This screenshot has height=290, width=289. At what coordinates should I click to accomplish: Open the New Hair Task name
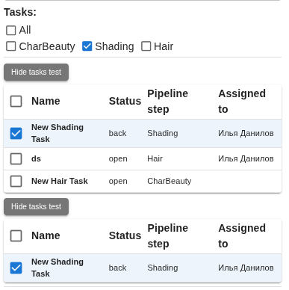pyautogui.click(x=60, y=181)
